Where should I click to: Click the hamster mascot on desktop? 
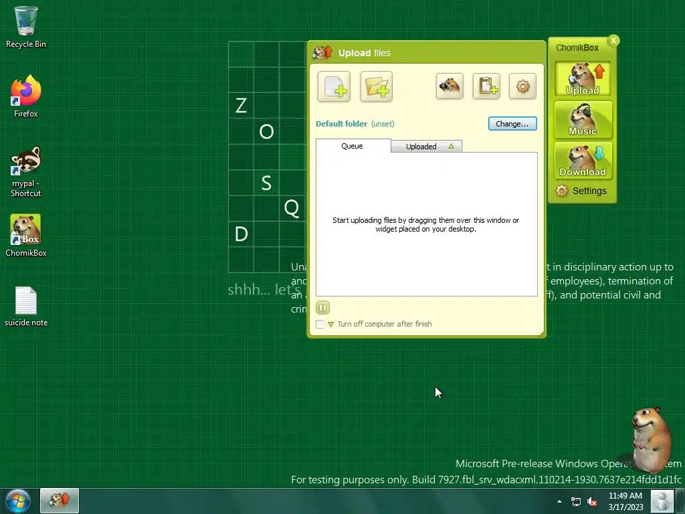pos(650,439)
